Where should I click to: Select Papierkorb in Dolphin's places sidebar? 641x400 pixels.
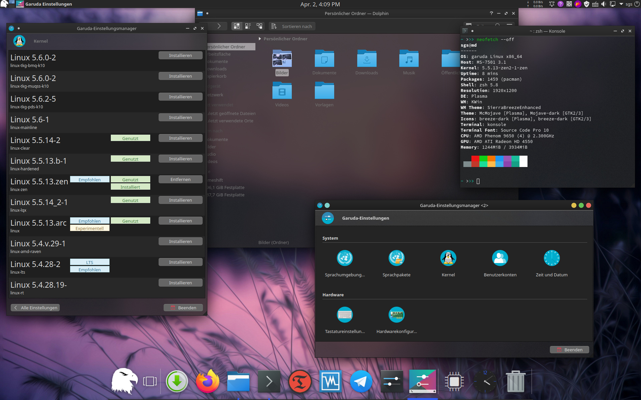(217, 76)
